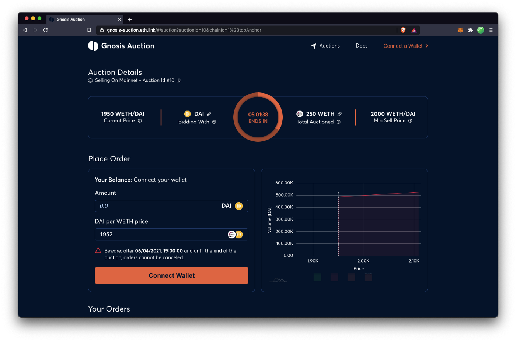Bookmark this page using the bookmark icon
Image resolution: width=516 pixels, height=341 pixels.
[x=89, y=30]
